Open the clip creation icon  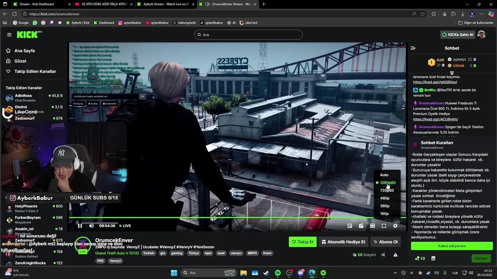tap(361, 226)
